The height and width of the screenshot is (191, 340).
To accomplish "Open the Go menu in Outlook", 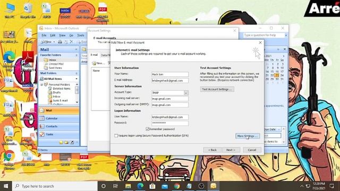I will [x=71, y=35].
